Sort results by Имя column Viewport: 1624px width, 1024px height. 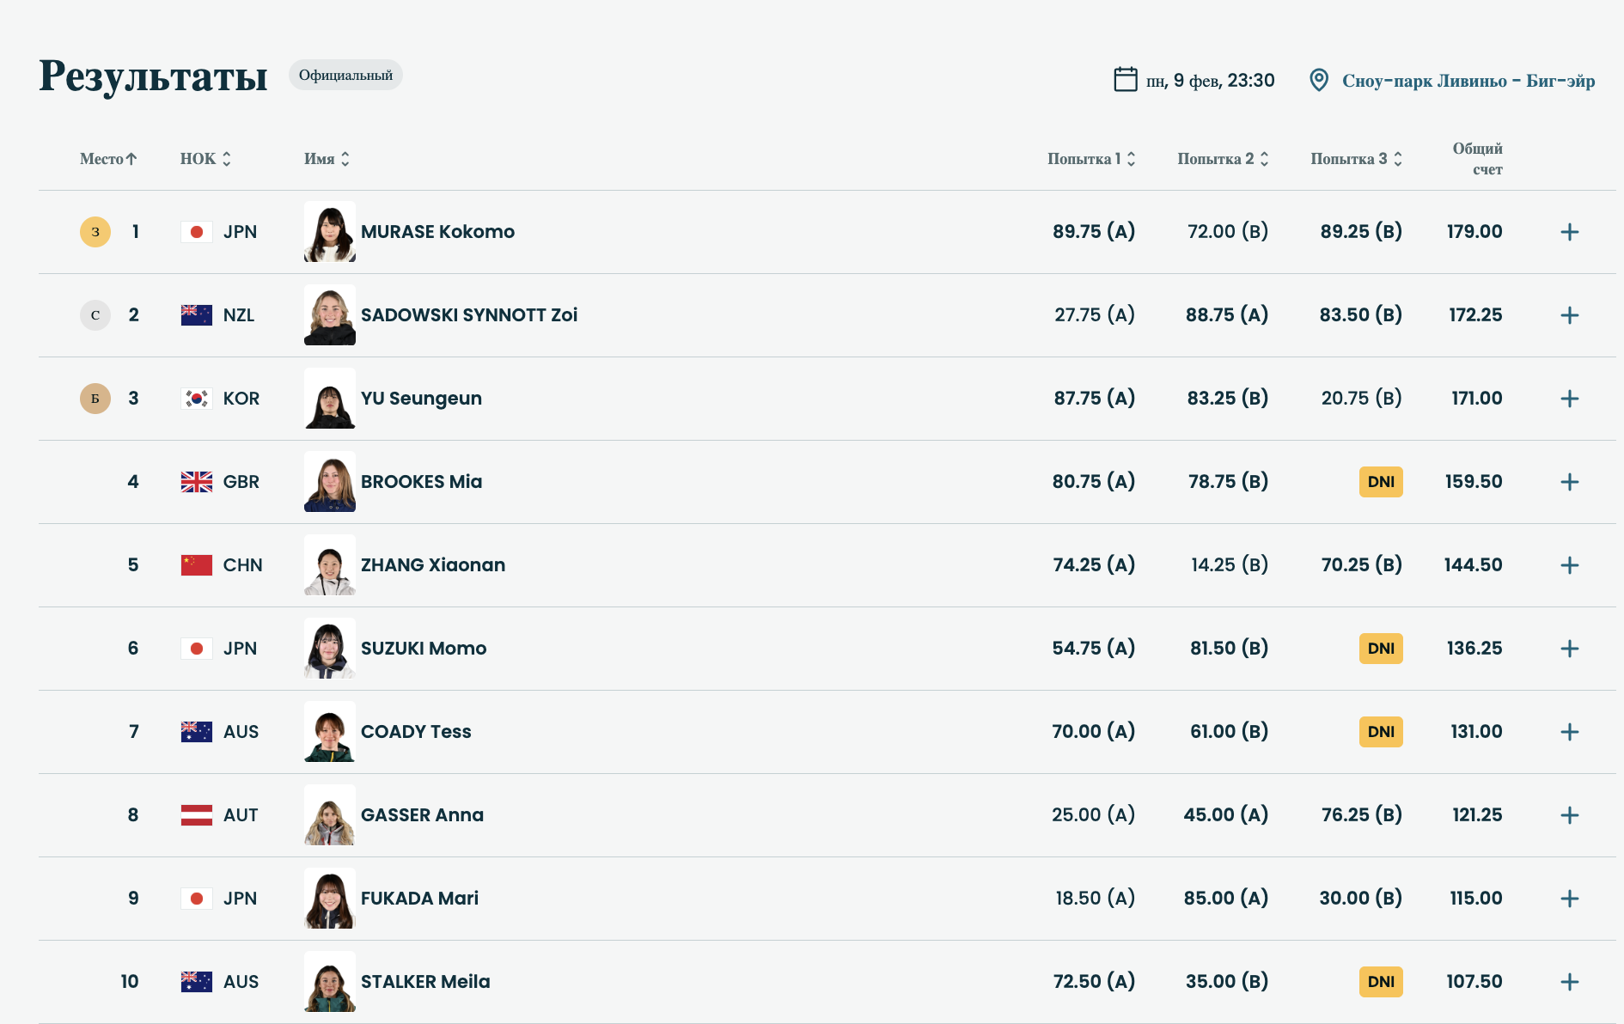(x=327, y=159)
